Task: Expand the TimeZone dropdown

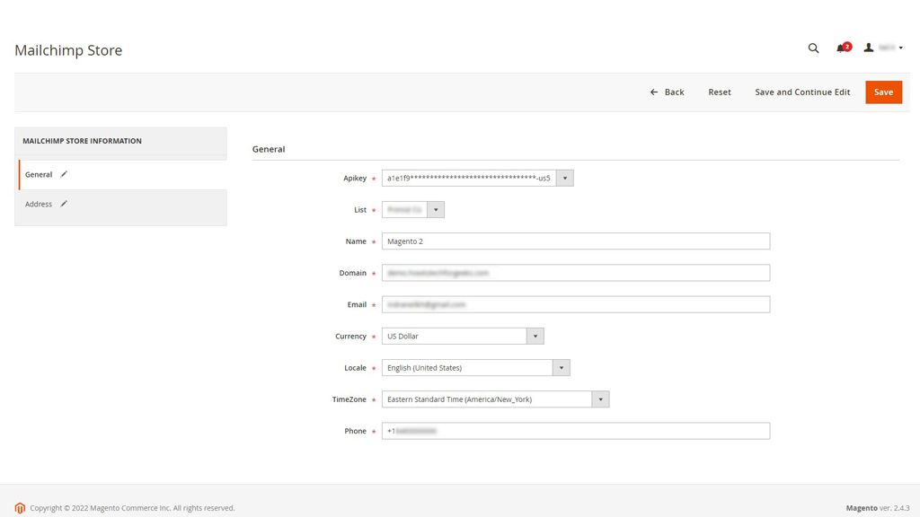Action: click(600, 399)
